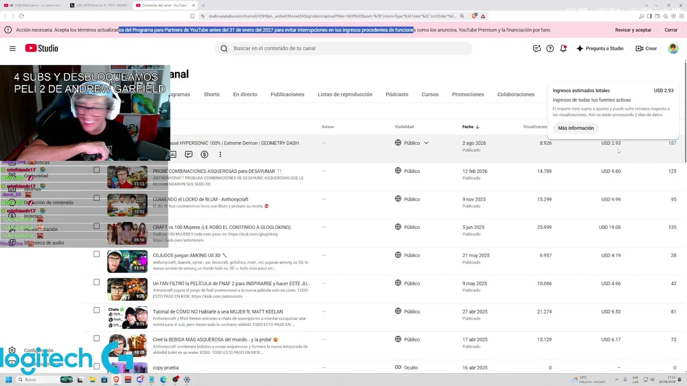Screen dimensions: 687x386
Task: Open the Microsoft Edge taskbar icon
Action: tap(163, 380)
